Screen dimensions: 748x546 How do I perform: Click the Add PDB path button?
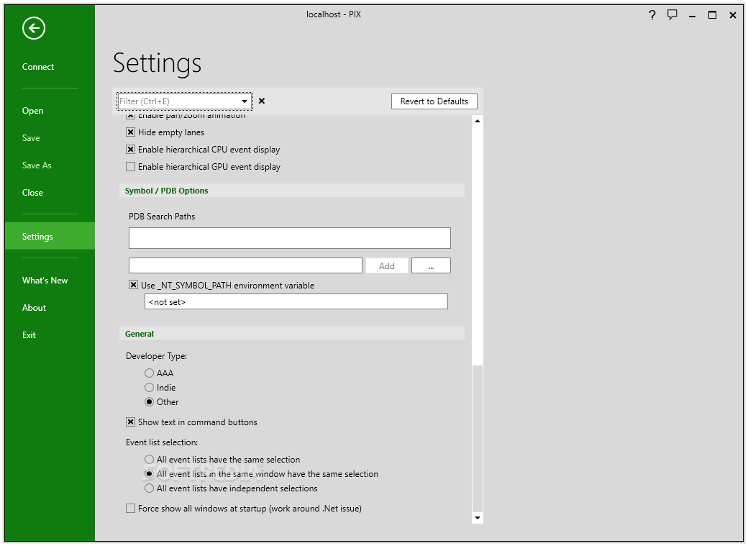pyautogui.click(x=386, y=266)
